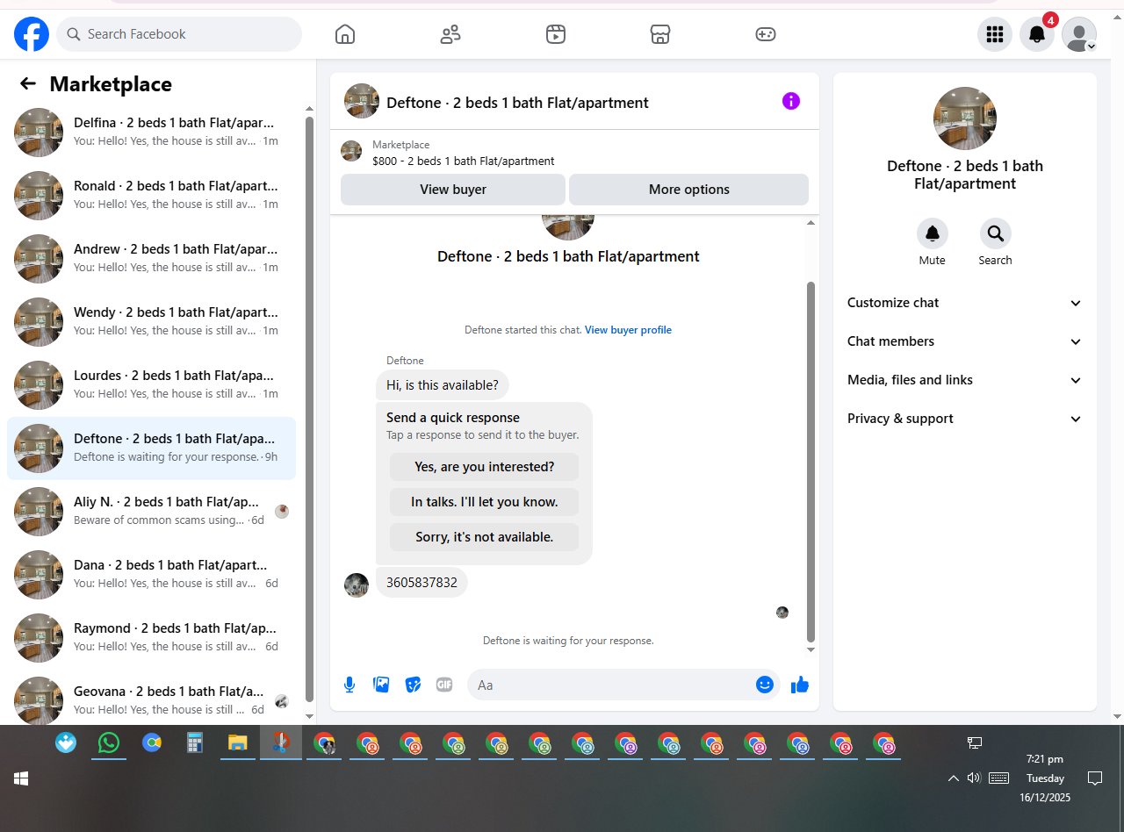Open the Marketplace storefront icon
The width and height of the screenshot is (1124, 832).
(x=660, y=34)
